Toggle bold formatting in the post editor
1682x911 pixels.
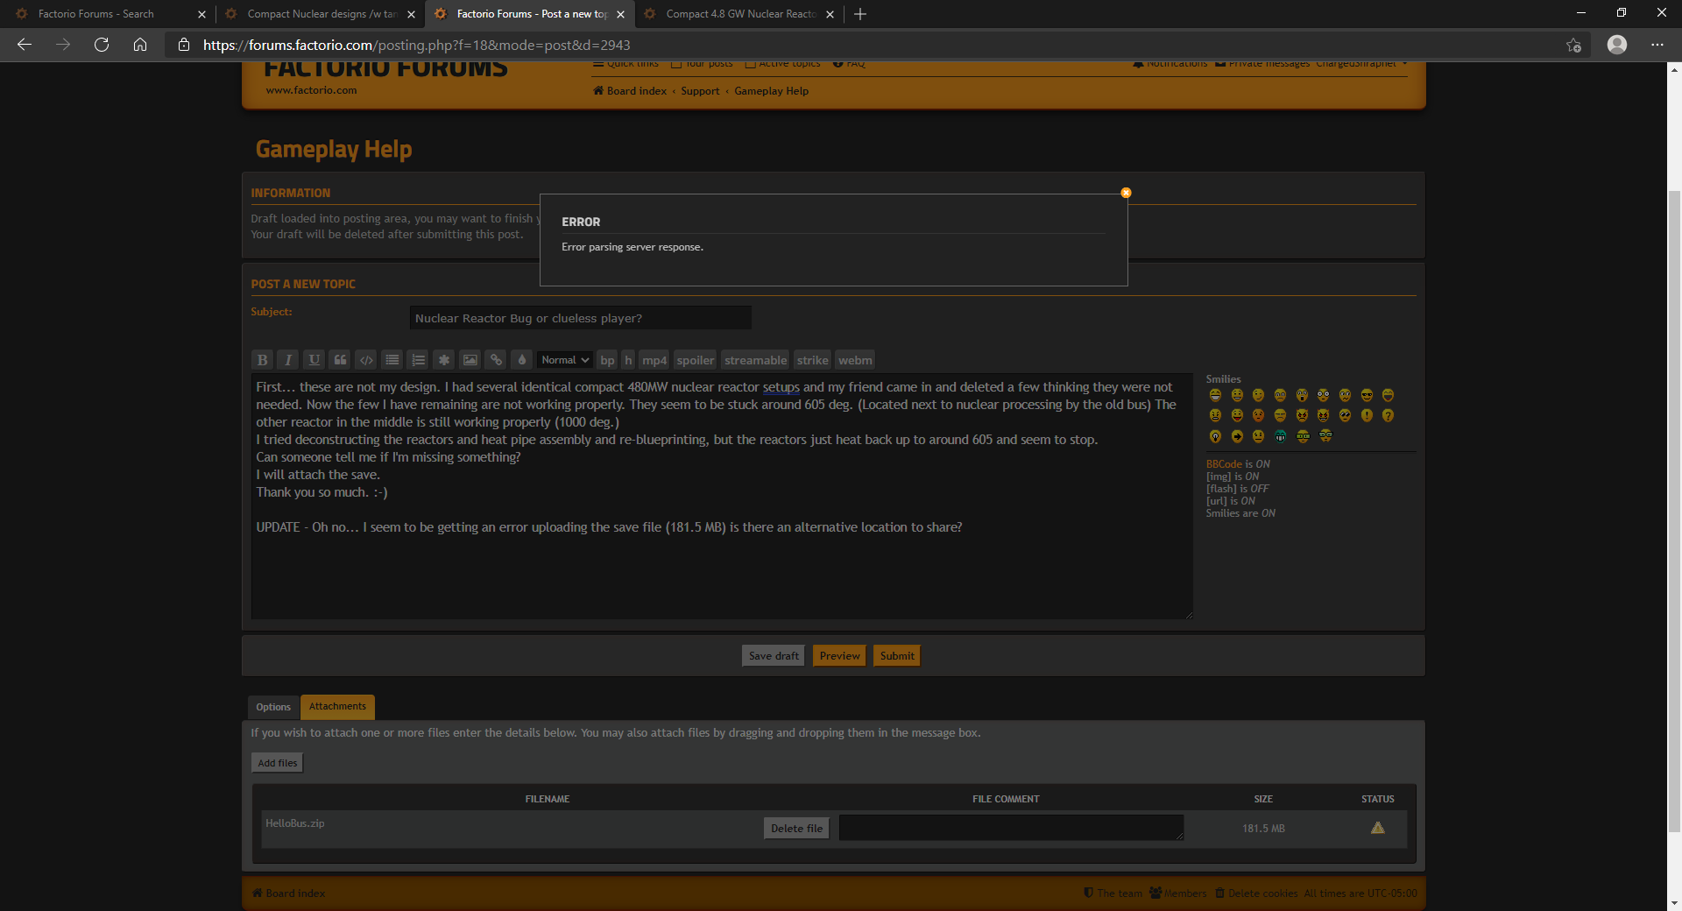click(x=262, y=360)
